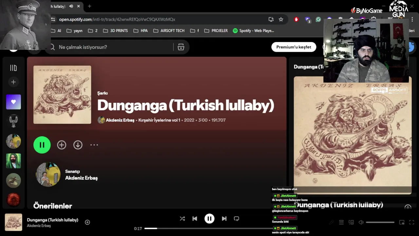Click the main album cover thumbnail
This screenshot has height=236, width=419.
(x=62, y=95)
